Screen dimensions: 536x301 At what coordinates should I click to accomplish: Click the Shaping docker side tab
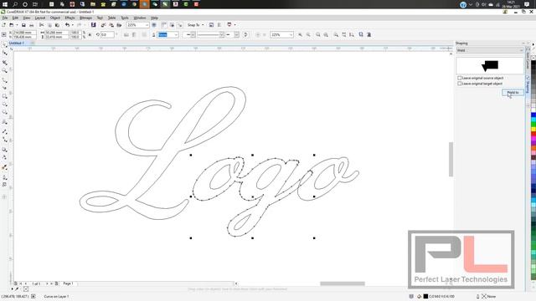coord(528,84)
